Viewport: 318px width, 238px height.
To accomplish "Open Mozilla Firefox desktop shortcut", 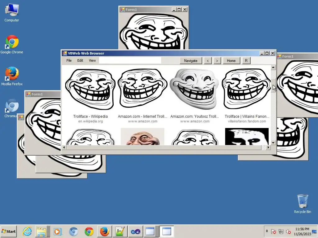I will pos(12,76).
